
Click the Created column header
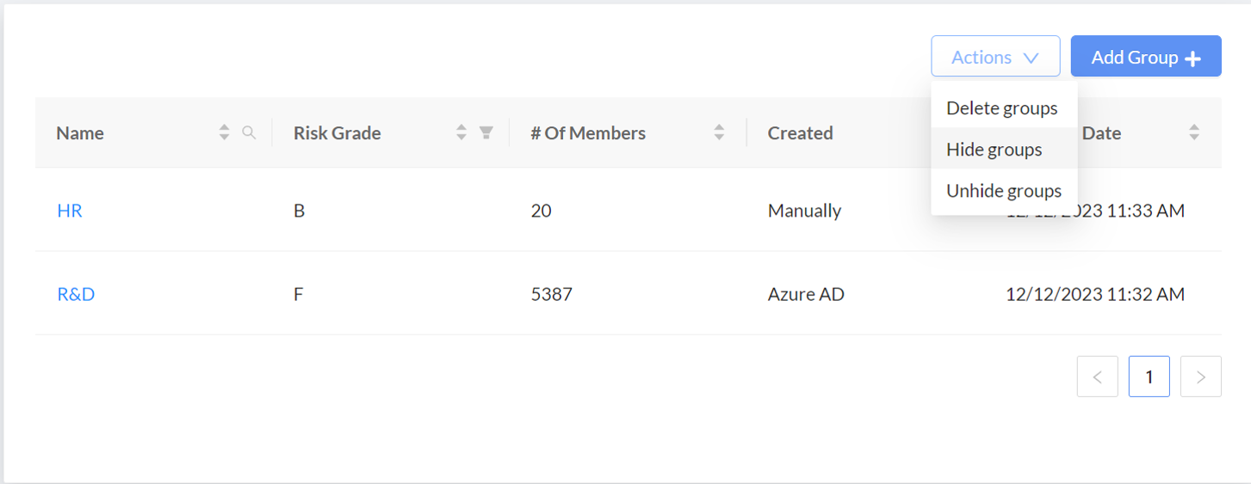[x=800, y=133]
